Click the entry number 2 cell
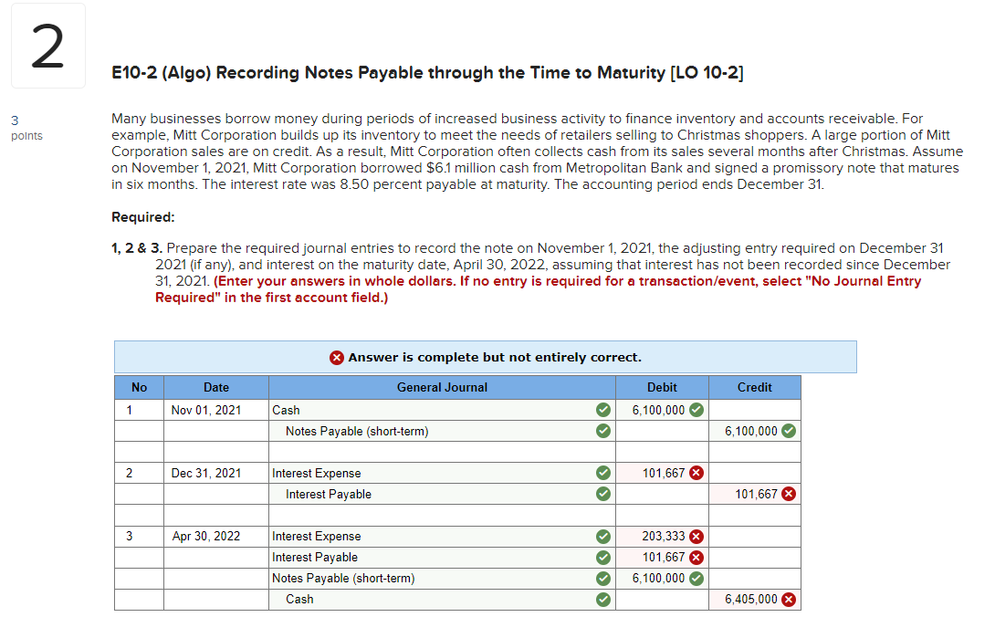 coord(139,473)
